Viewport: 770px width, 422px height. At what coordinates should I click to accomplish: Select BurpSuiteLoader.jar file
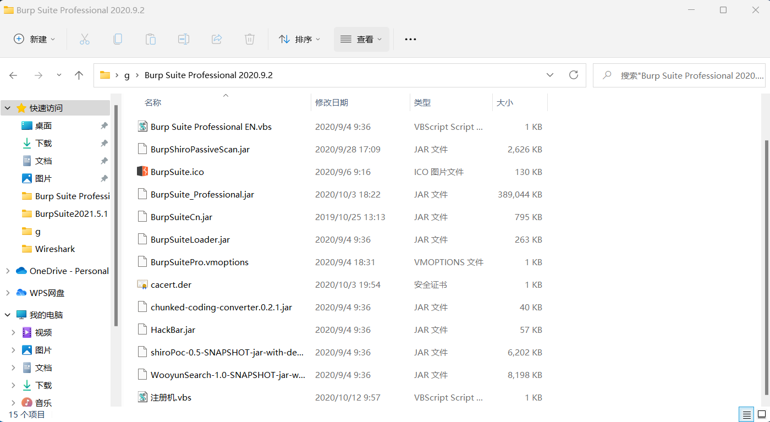point(190,239)
